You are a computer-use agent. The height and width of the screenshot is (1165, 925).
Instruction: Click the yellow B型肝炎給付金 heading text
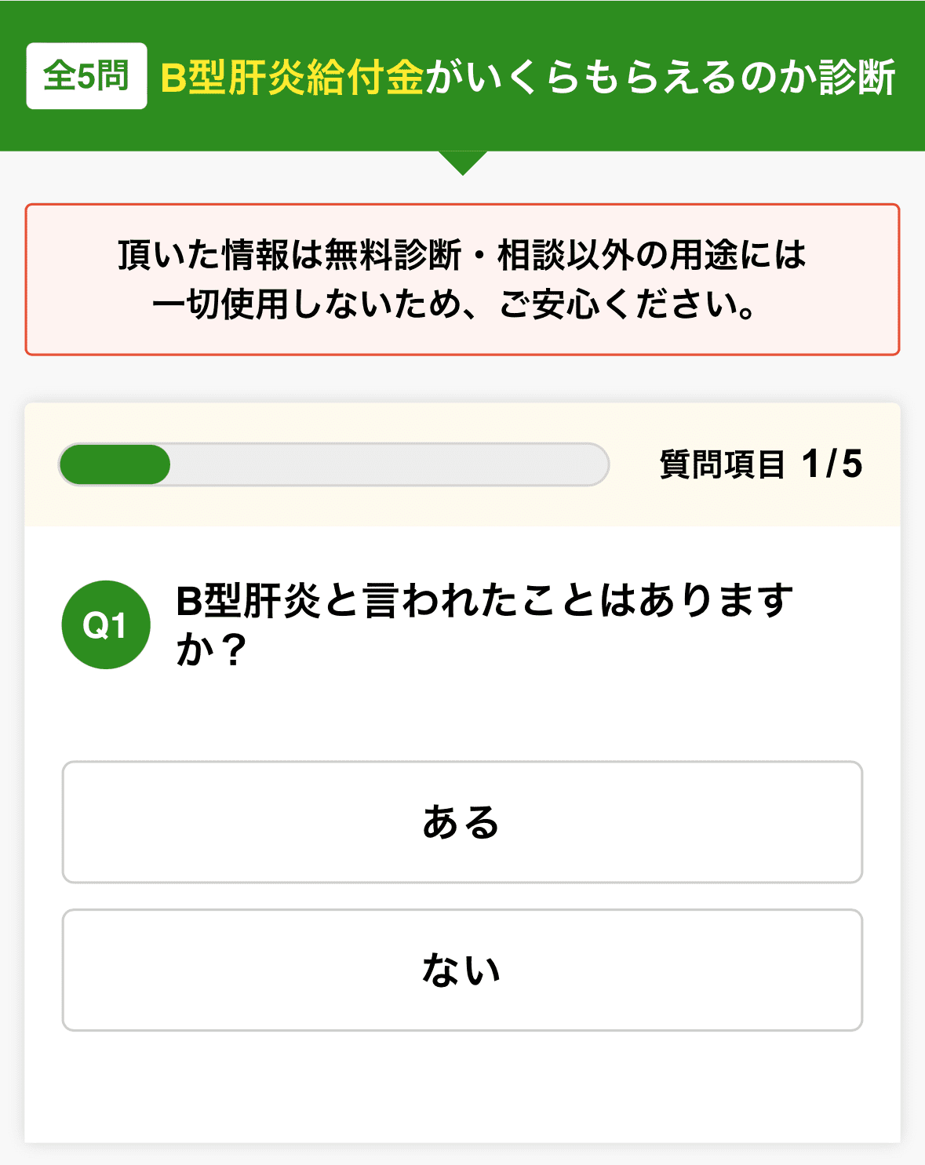(x=292, y=77)
